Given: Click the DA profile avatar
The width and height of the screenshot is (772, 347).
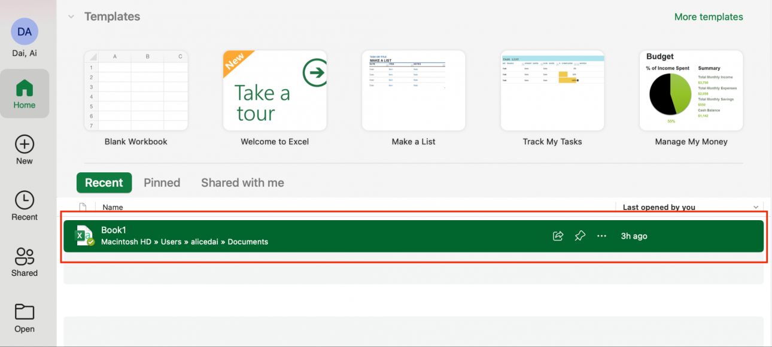Looking at the screenshot, I should click(x=25, y=31).
